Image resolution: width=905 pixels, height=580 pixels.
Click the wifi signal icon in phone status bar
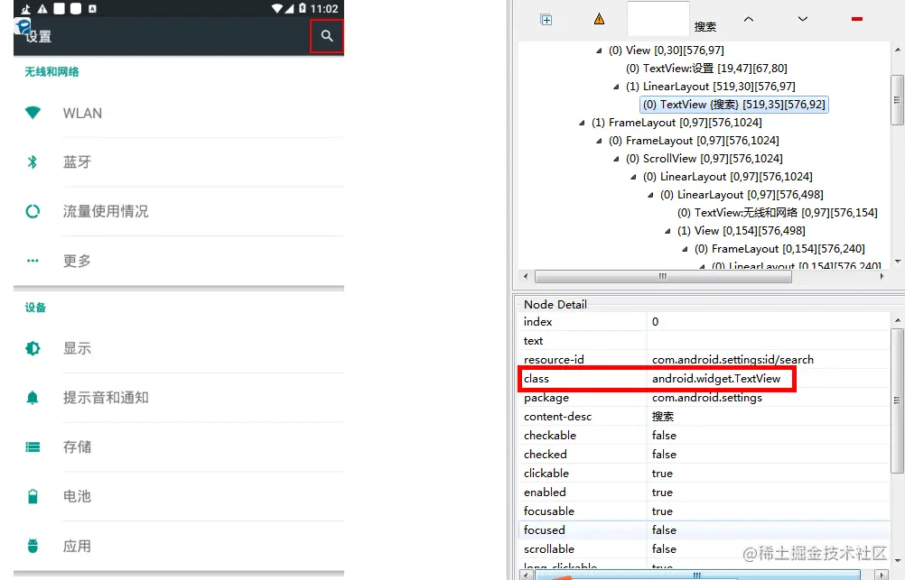pyautogui.click(x=277, y=9)
